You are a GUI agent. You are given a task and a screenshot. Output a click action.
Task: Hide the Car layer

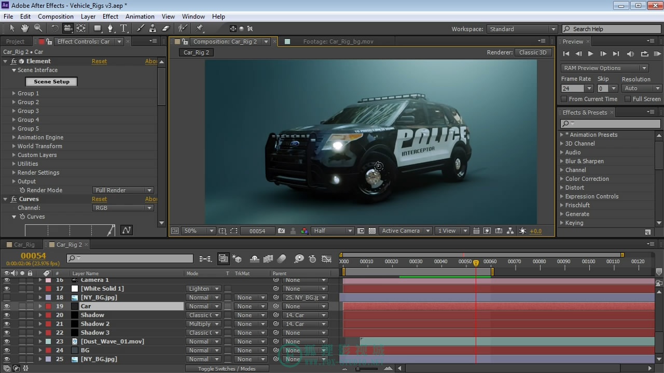pos(7,306)
